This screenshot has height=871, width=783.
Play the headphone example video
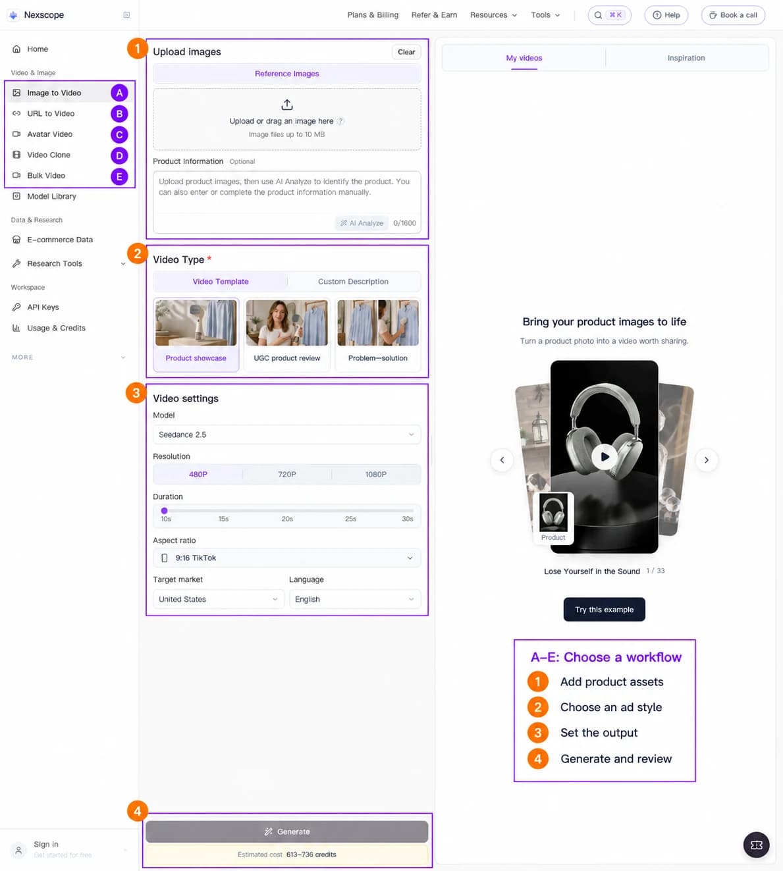pyautogui.click(x=605, y=456)
